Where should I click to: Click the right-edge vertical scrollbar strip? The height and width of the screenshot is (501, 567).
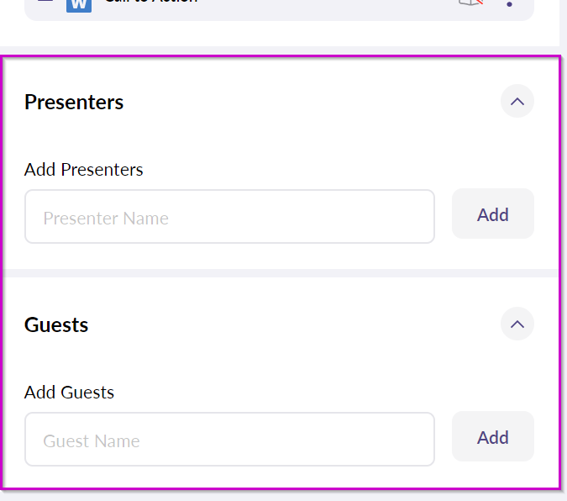[x=563, y=252]
